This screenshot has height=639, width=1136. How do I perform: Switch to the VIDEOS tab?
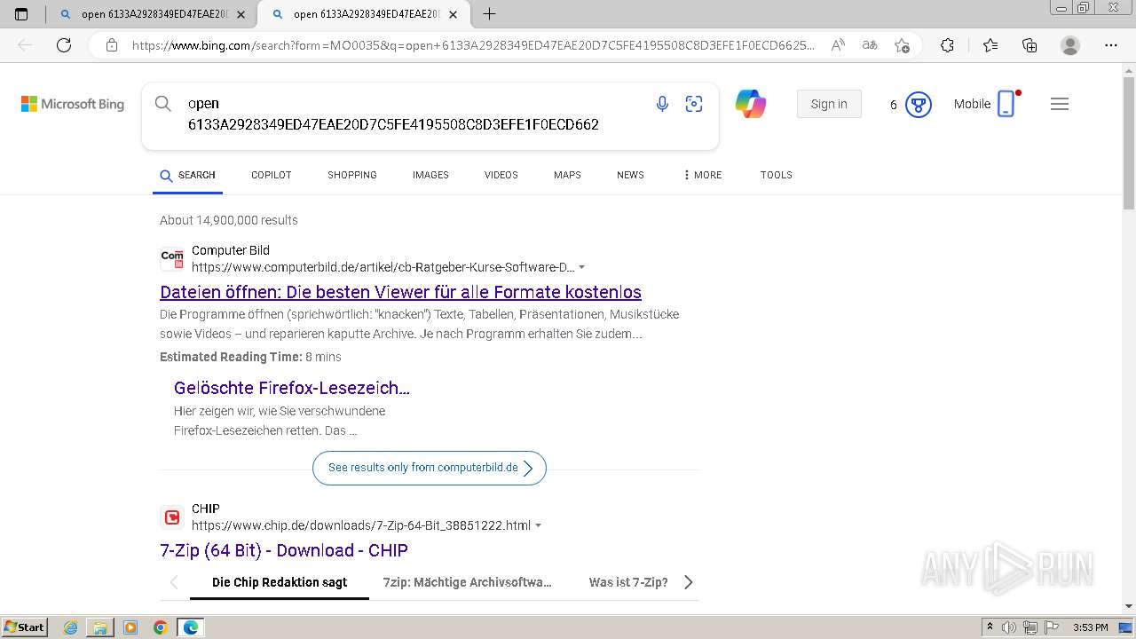tap(501, 175)
